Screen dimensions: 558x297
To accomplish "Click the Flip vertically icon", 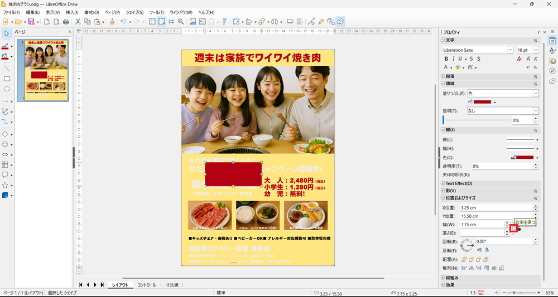I will pos(480,250).
